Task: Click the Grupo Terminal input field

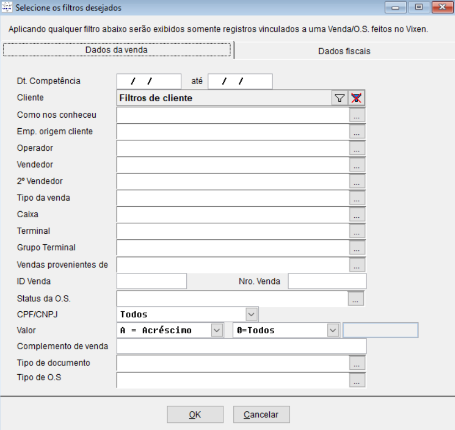Action: 233,247
